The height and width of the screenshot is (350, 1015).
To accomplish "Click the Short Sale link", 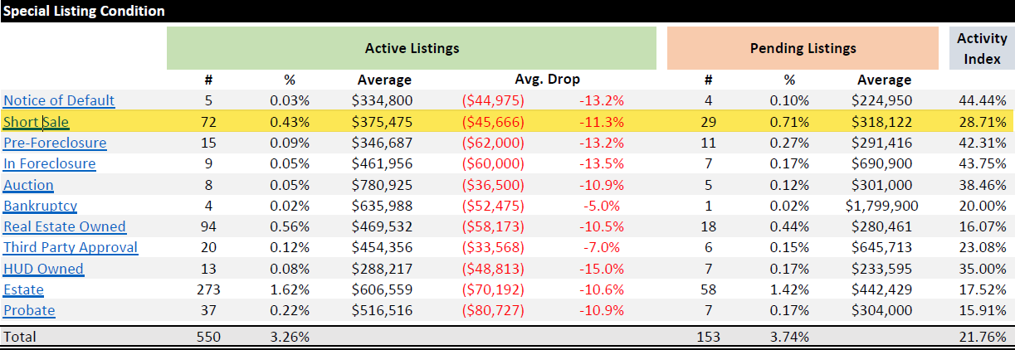I will tap(36, 122).
